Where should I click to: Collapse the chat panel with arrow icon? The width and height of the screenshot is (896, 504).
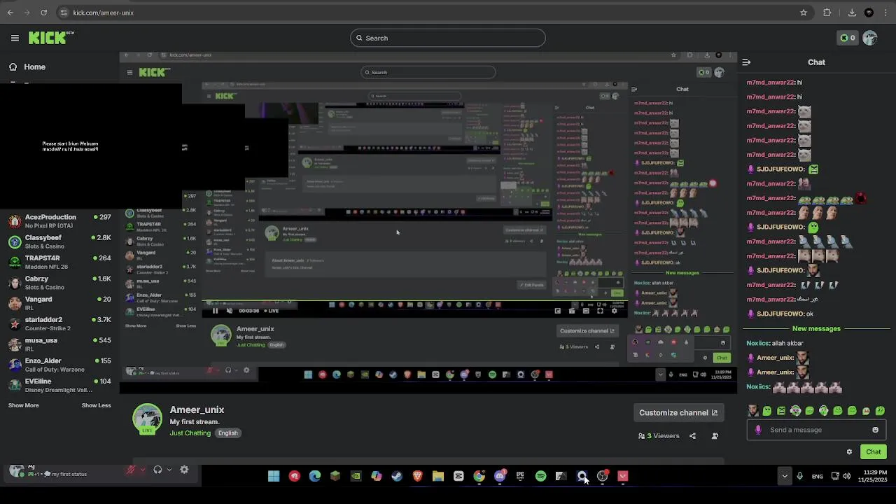click(746, 62)
